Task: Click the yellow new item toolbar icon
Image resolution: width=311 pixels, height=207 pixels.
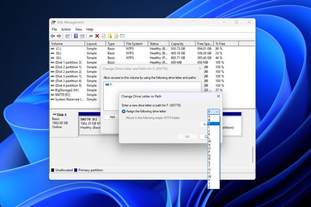Action: 110,36
